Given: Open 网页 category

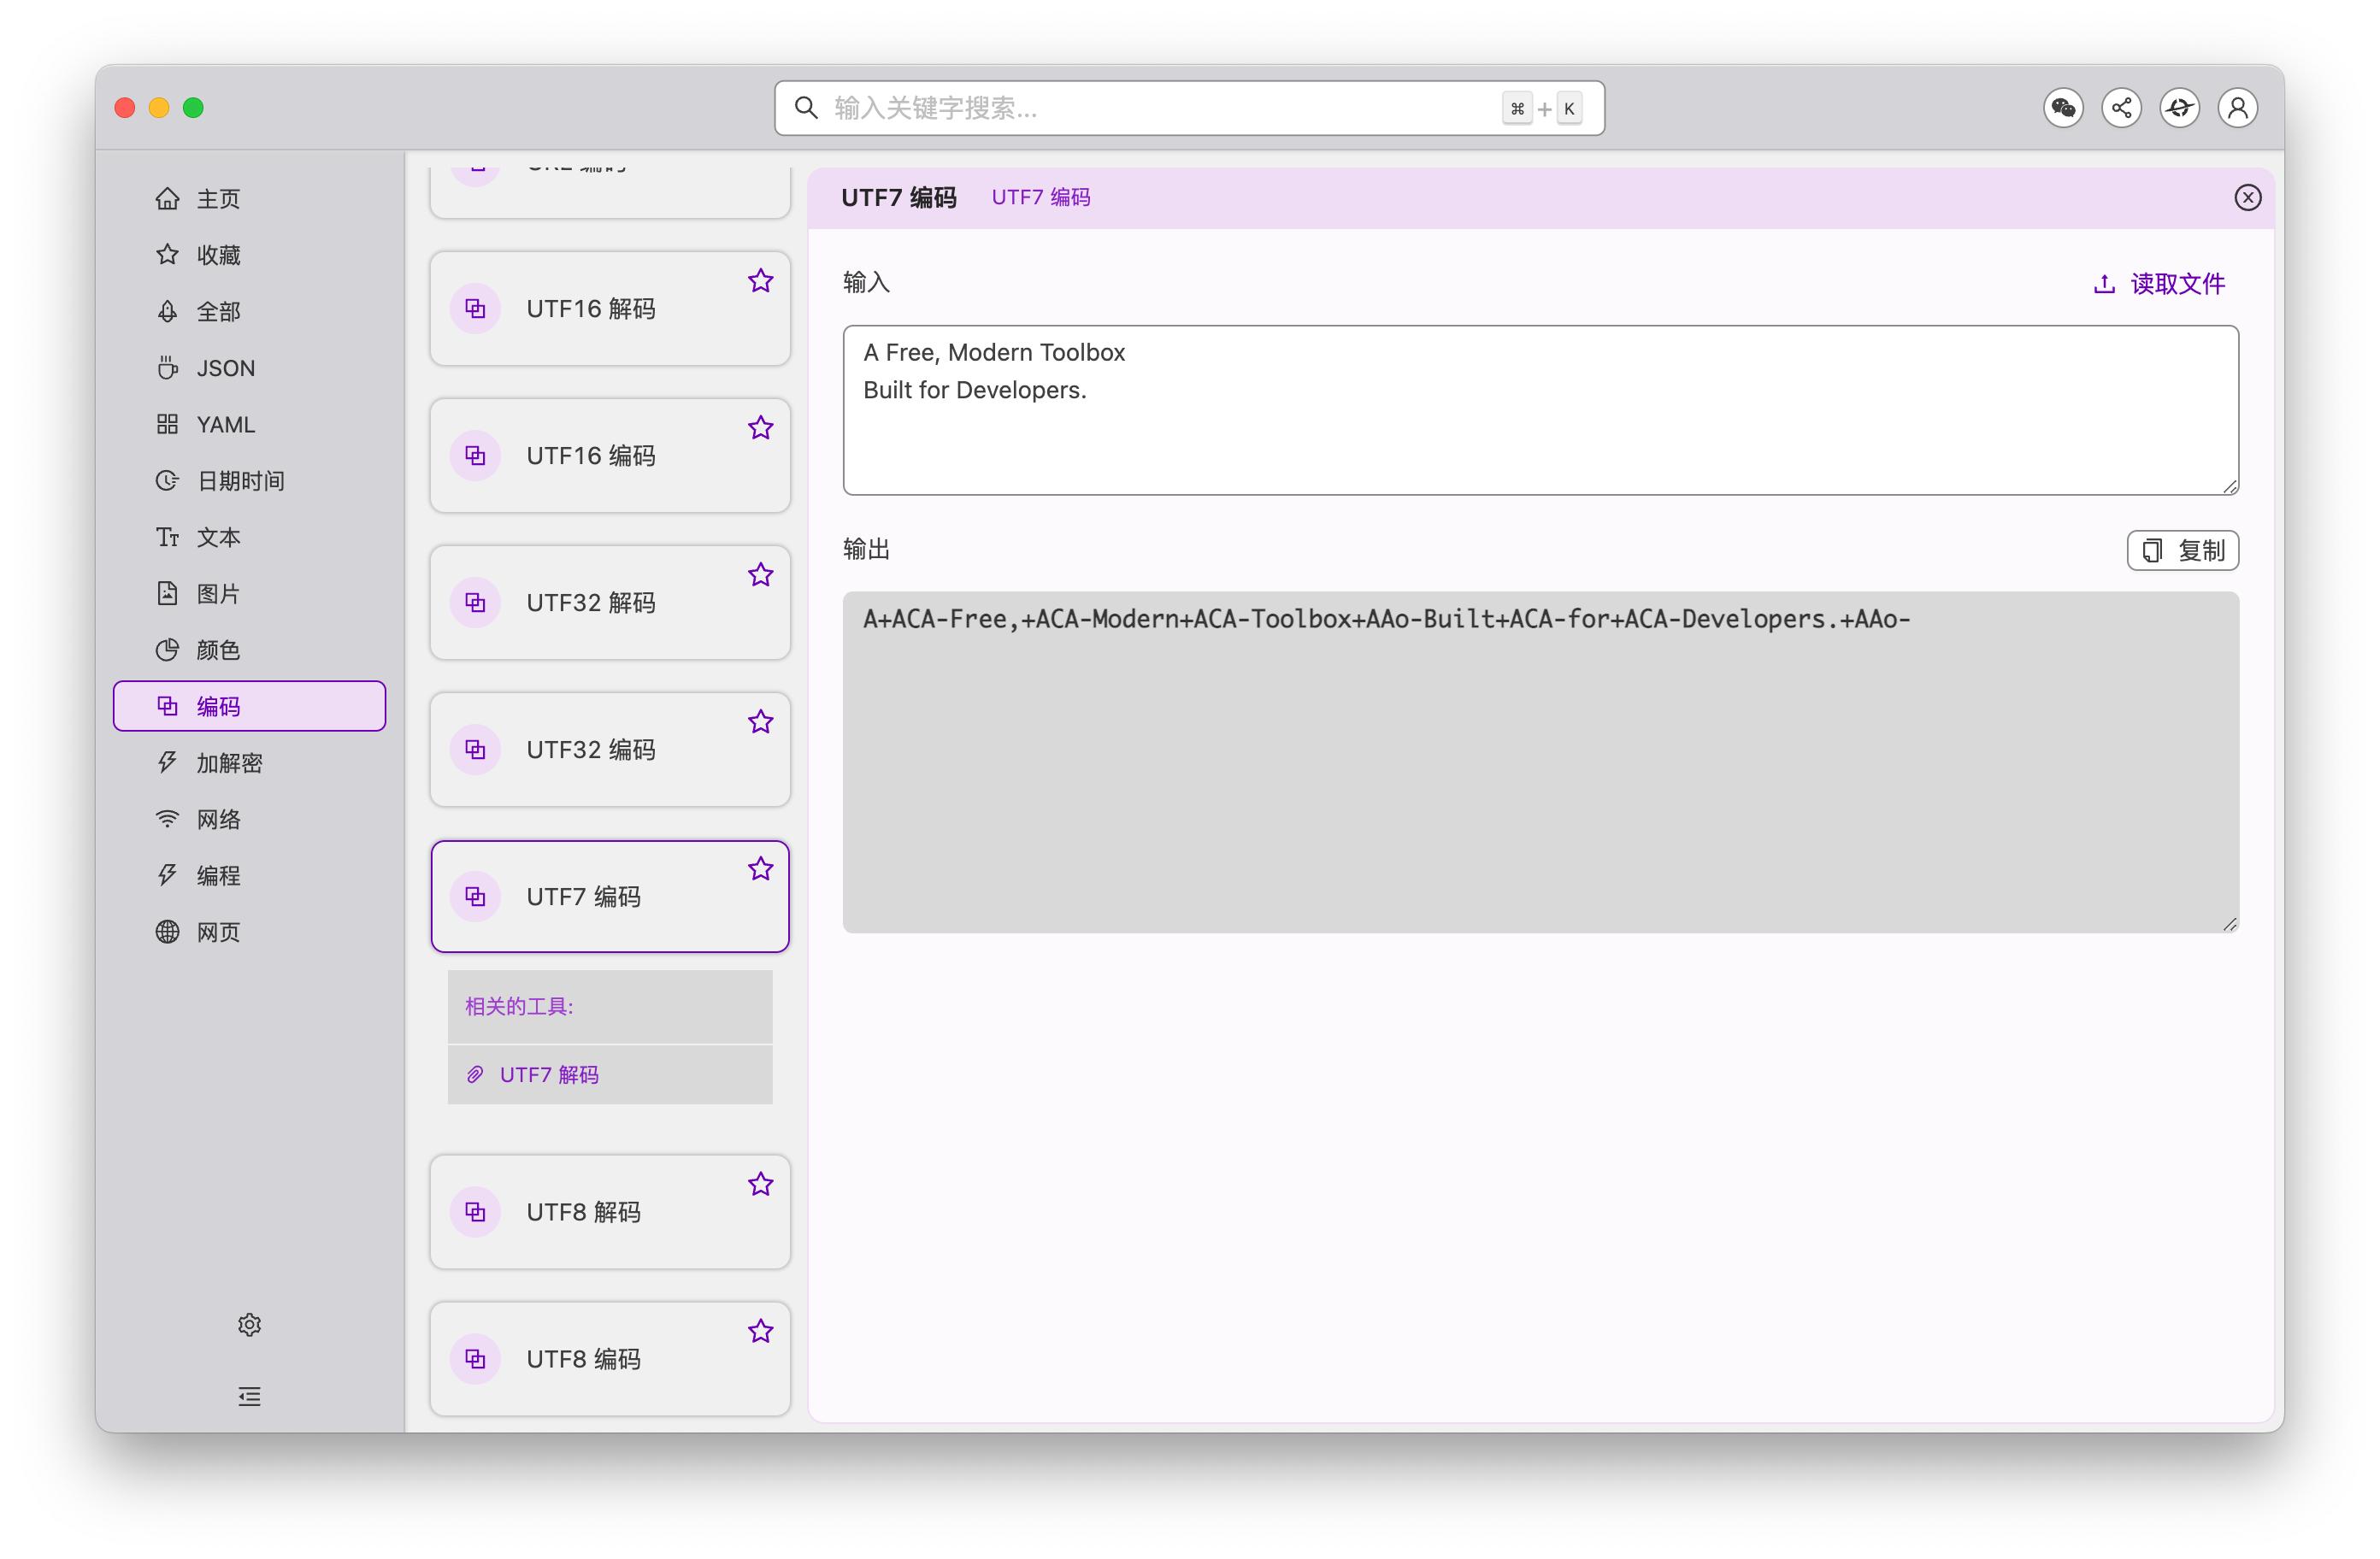Looking at the screenshot, I should tap(249, 932).
